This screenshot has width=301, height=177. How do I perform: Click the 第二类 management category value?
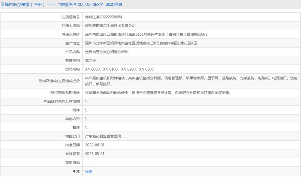90,61
